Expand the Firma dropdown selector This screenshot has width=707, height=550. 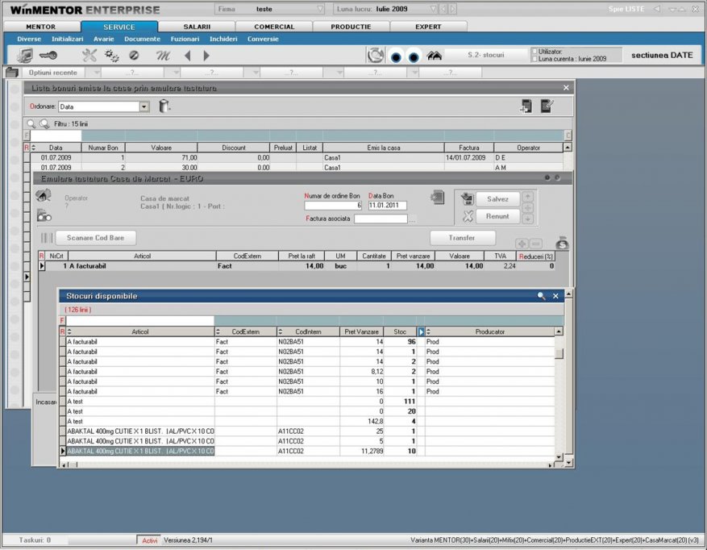(x=320, y=10)
